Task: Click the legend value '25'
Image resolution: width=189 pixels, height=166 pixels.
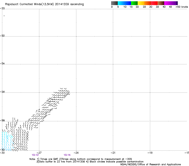Action: 144,7
